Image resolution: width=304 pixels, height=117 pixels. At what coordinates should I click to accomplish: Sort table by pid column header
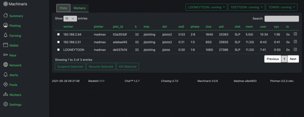221,27
